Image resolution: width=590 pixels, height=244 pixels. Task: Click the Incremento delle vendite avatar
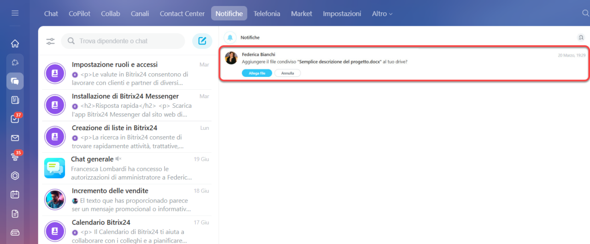click(55, 199)
